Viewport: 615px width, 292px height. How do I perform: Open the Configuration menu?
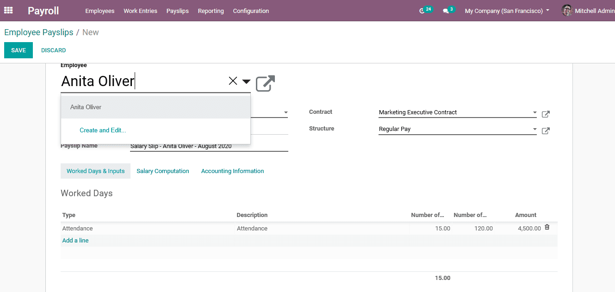pos(251,11)
